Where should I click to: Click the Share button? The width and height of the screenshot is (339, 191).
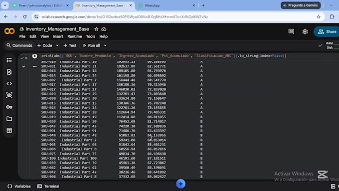click(x=327, y=31)
